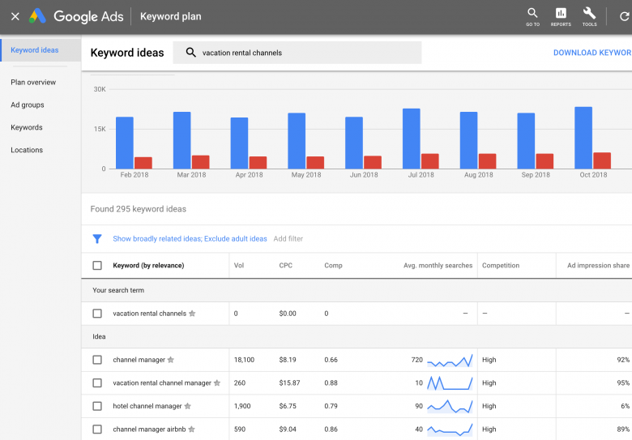Screen dimensions: 632x440
Task: Toggle the select-all checkbox in table header
Action: click(x=97, y=266)
